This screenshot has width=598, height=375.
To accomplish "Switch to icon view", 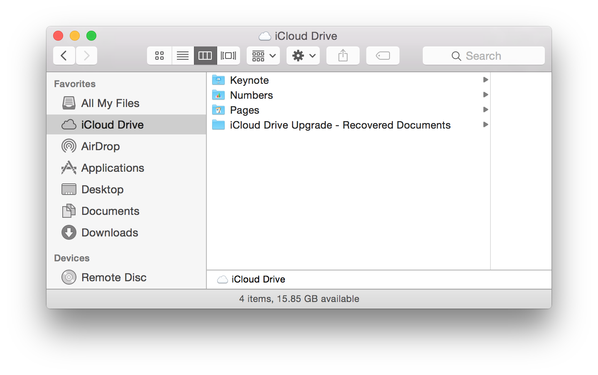I will [159, 56].
